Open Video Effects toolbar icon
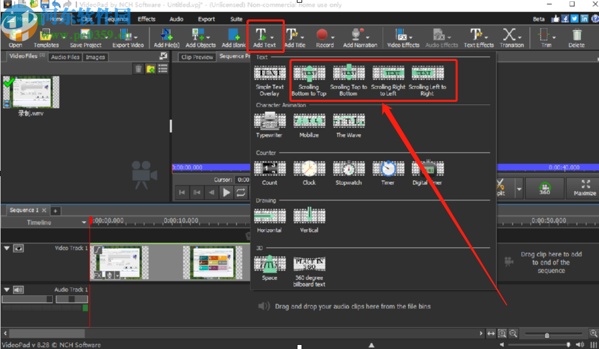 (x=401, y=34)
